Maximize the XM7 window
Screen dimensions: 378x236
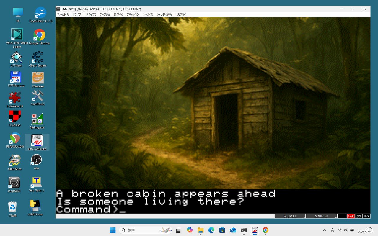tap(353, 9)
